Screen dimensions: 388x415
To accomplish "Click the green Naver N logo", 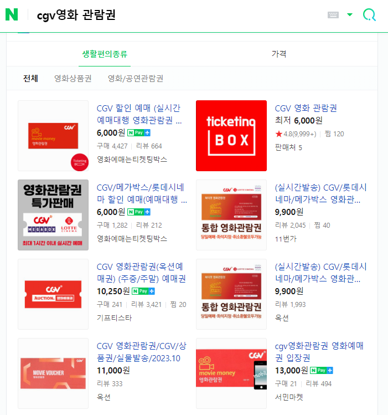I will pyautogui.click(x=12, y=14).
